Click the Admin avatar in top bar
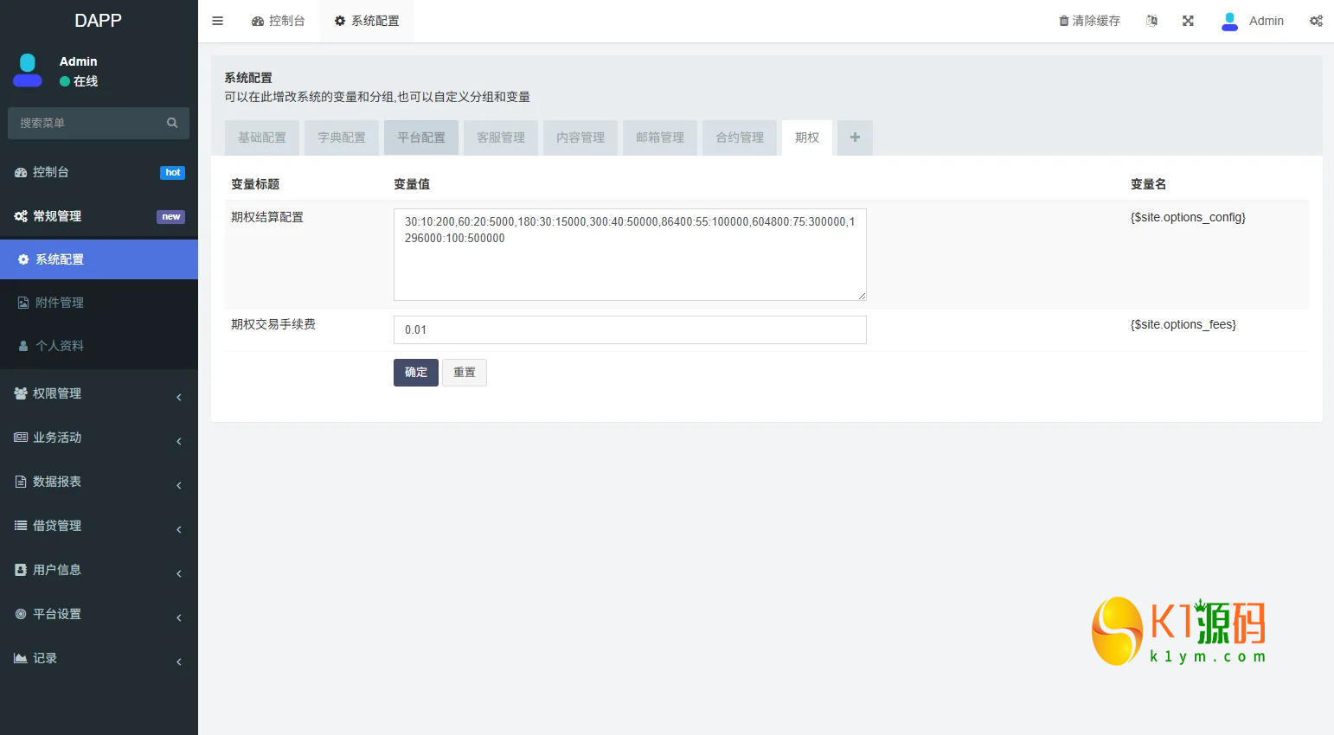Screen dimensions: 1334x735 tap(1229, 22)
